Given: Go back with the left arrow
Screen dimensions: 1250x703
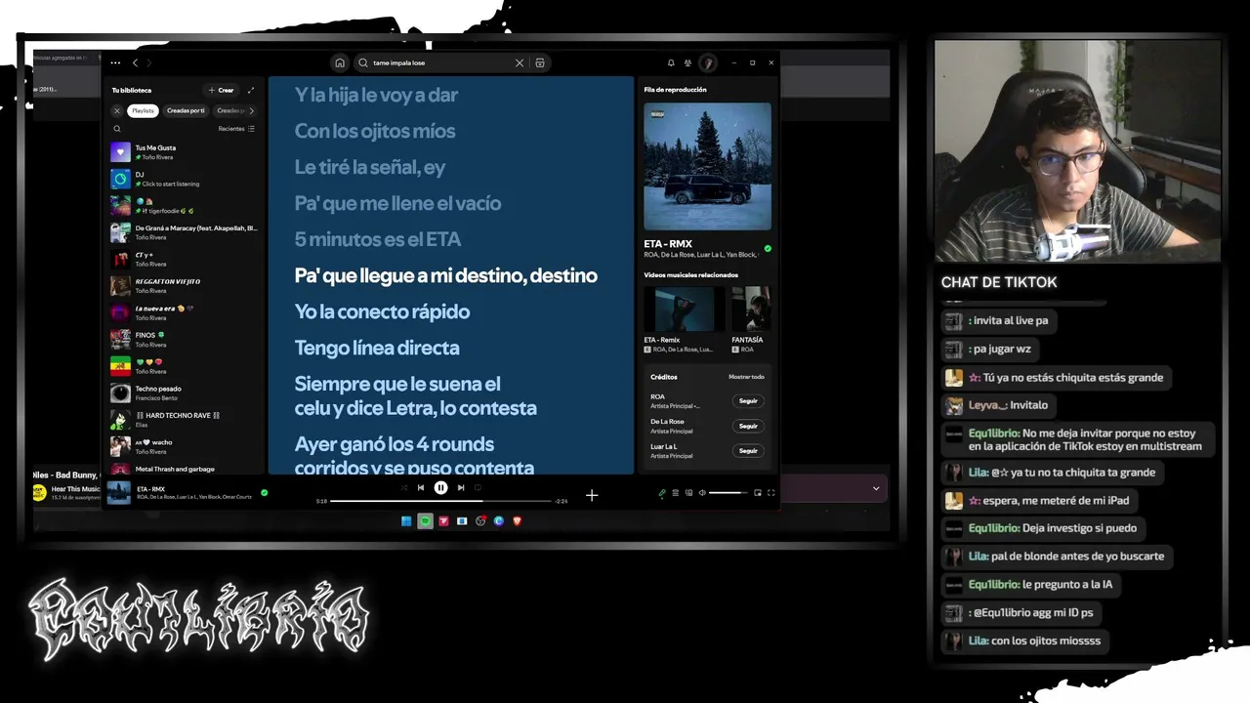Looking at the screenshot, I should [135, 62].
